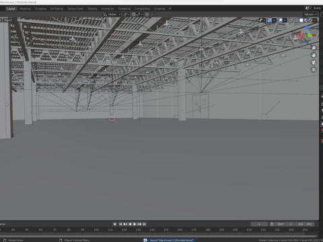
Task: Toggle the camera view icon
Action: point(314,63)
